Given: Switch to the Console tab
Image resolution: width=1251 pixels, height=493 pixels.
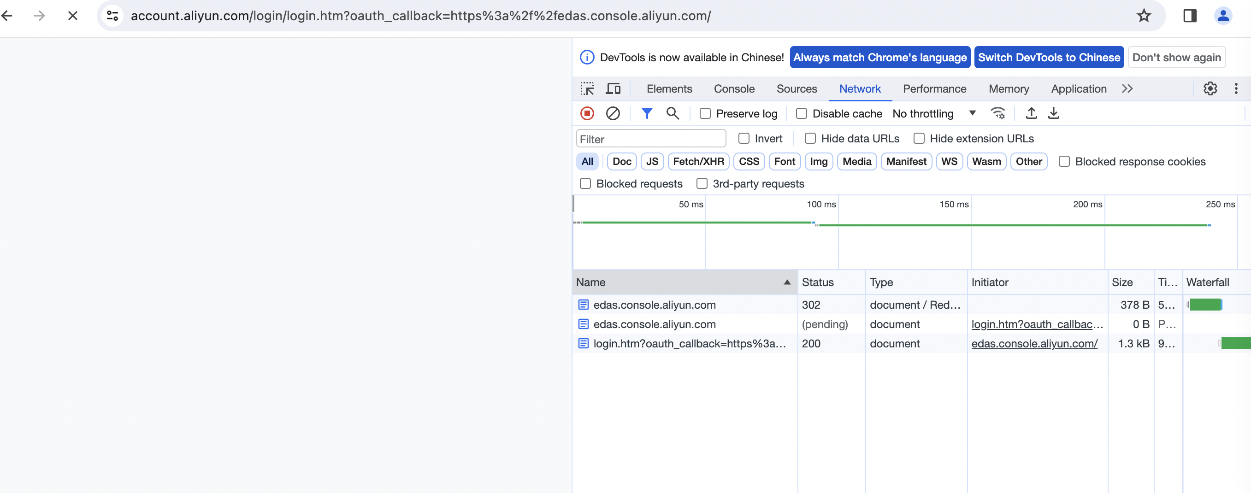Looking at the screenshot, I should (734, 89).
